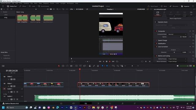Open the Color page icon
This screenshot has height=110, width=196.
110,104
